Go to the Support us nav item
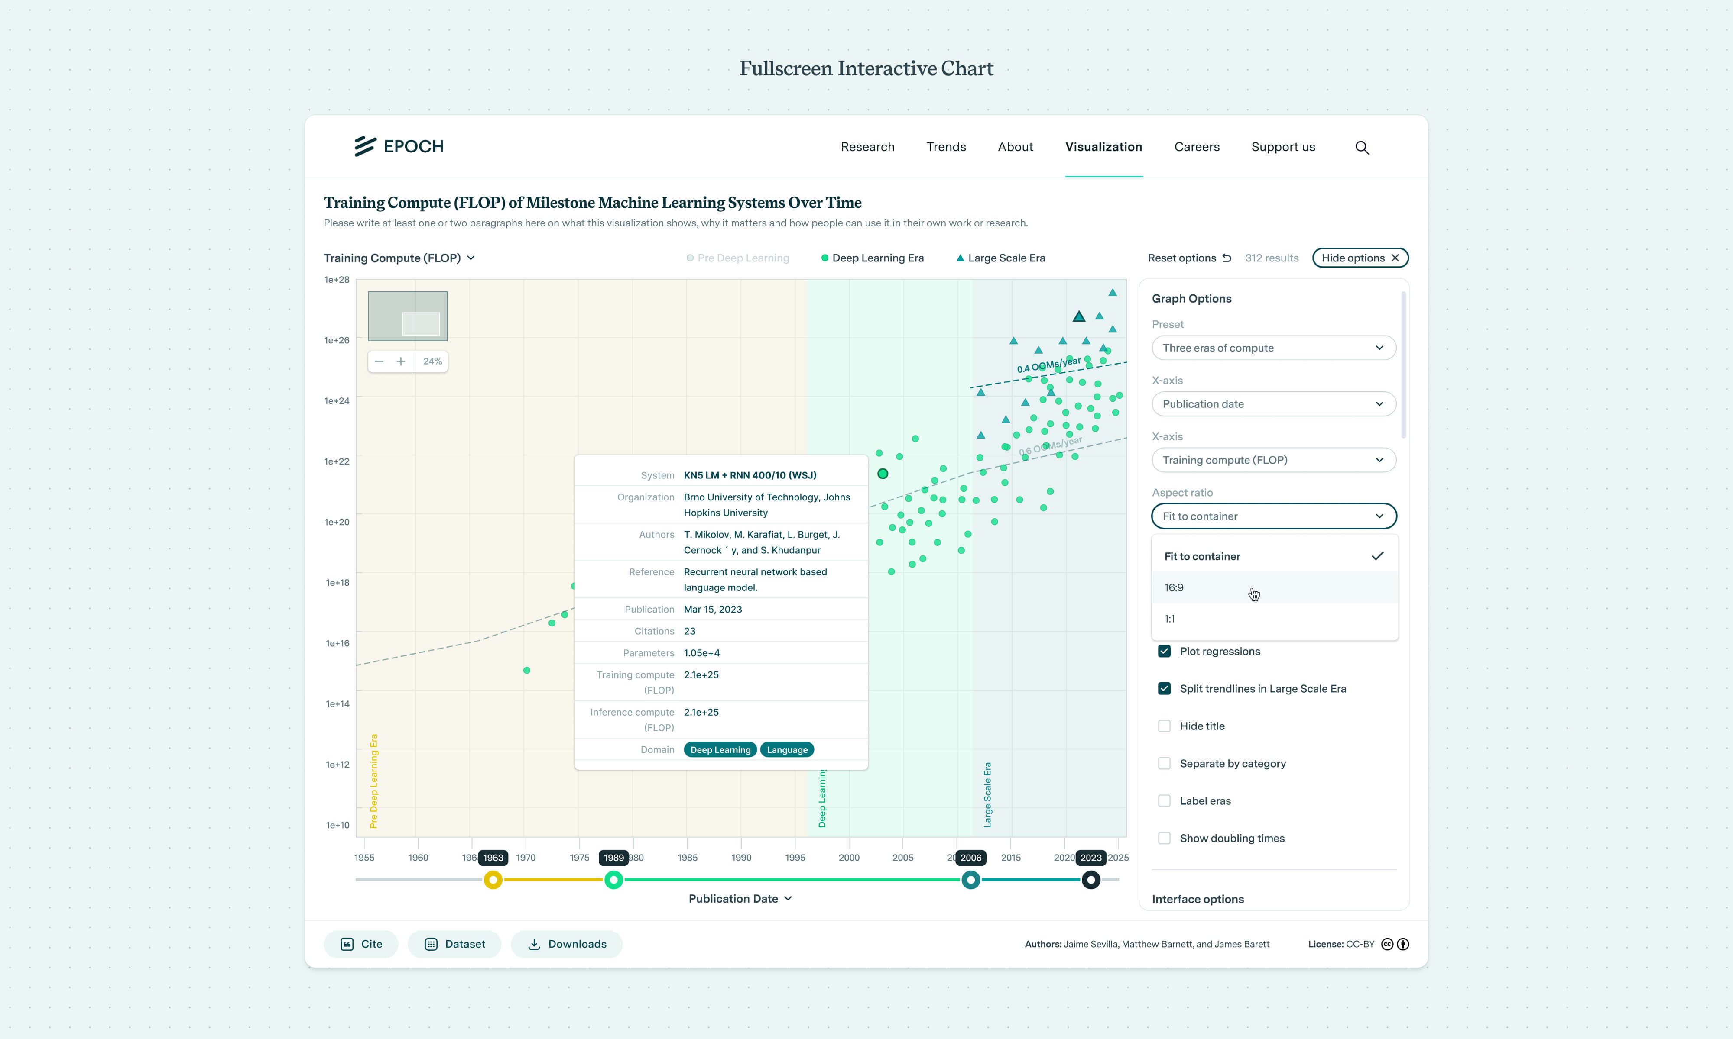This screenshot has width=1733, height=1039. [x=1282, y=146]
